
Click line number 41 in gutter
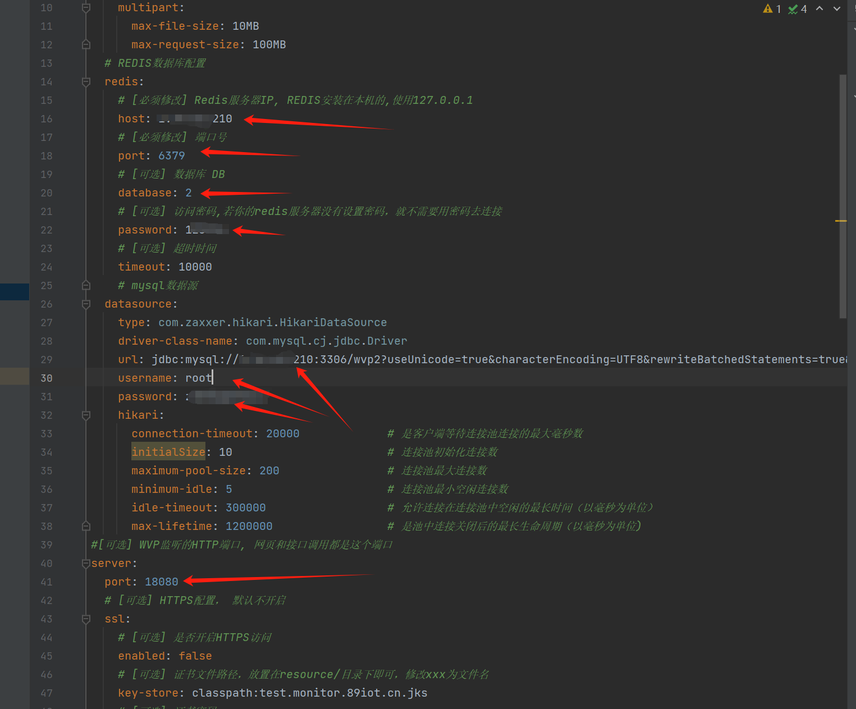click(47, 582)
